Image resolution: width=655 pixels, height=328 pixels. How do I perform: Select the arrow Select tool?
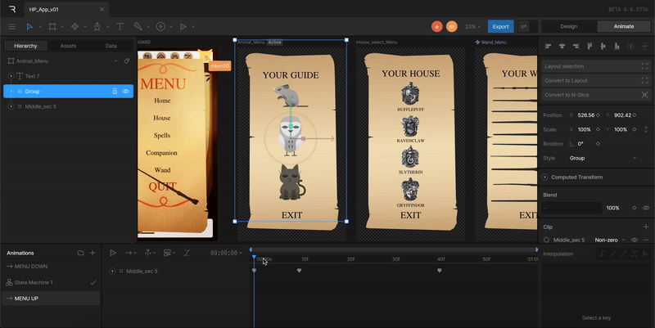click(x=29, y=26)
